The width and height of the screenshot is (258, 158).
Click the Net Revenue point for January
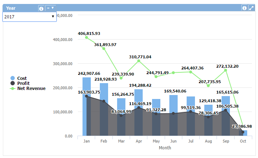click(86, 37)
